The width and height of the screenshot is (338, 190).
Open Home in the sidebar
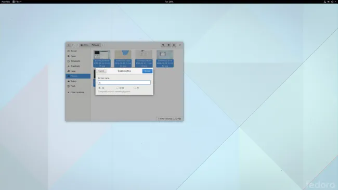click(x=78, y=56)
